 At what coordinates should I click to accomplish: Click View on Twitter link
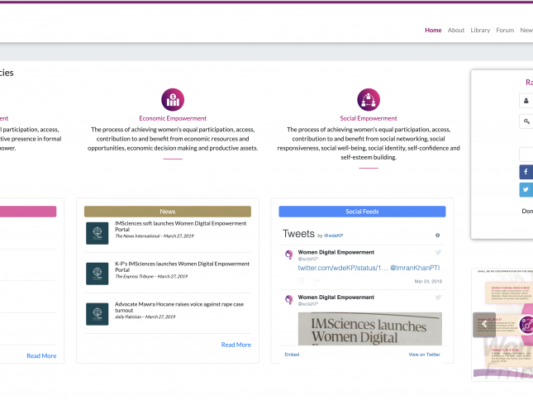click(424, 354)
